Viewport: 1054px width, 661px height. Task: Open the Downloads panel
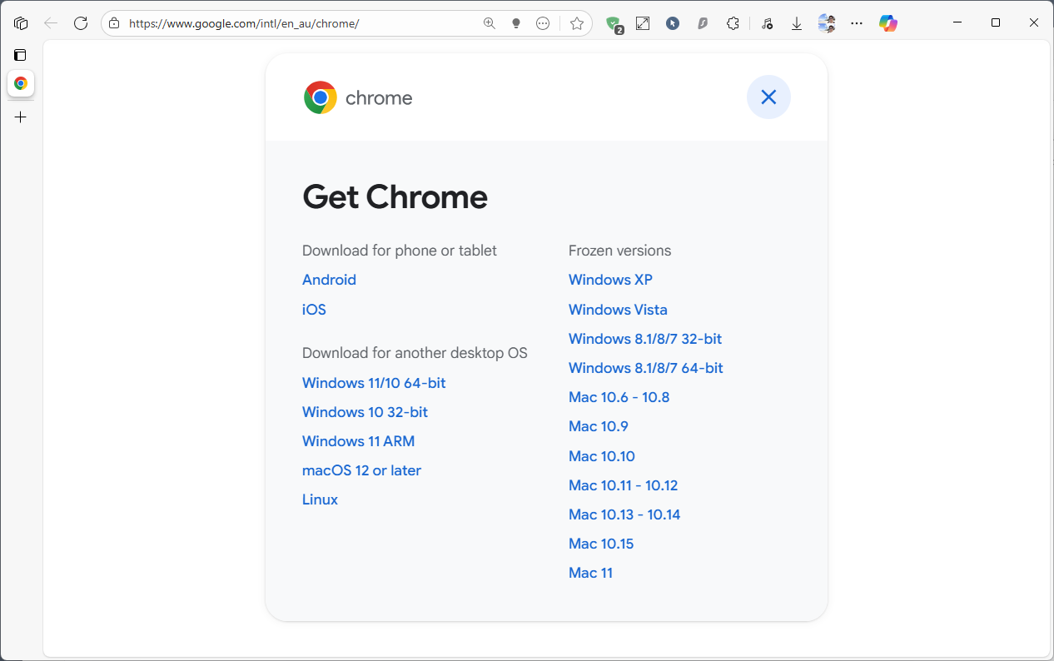[x=797, y=23]
